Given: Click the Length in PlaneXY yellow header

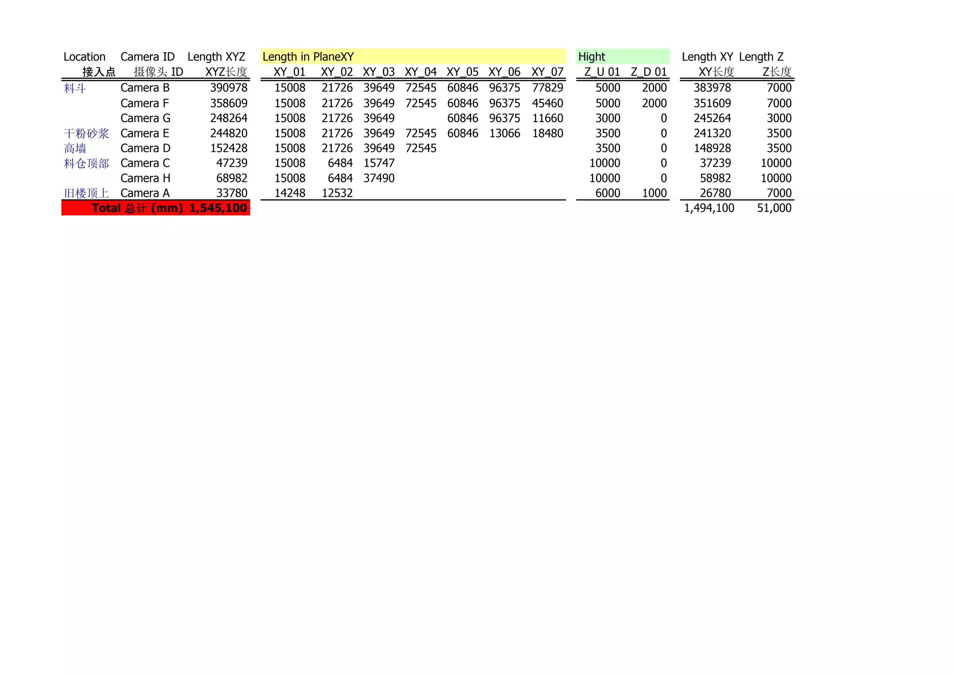Looking at the screenshot, I should 308,57.
